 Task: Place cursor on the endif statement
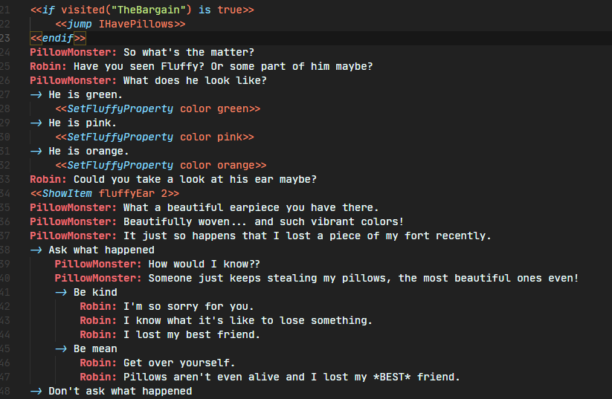[x=58, y=38]
